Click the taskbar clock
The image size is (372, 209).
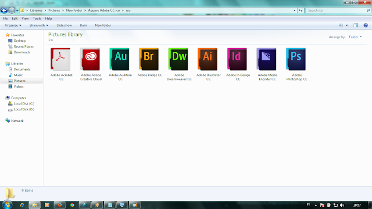click(357, 205)
